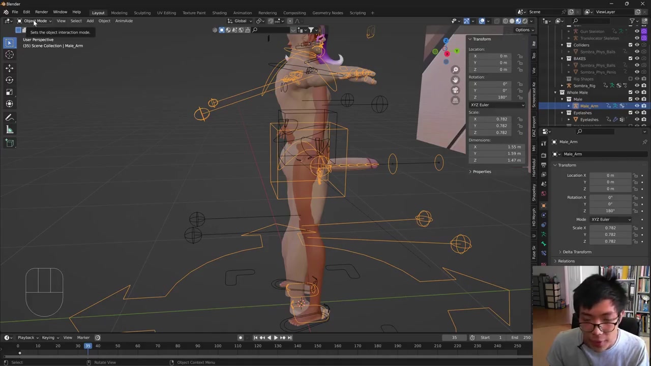Viewport: 651px width, 366px height.
Task: Select the Move tool in the toolbar
Action: click(9, 68)
